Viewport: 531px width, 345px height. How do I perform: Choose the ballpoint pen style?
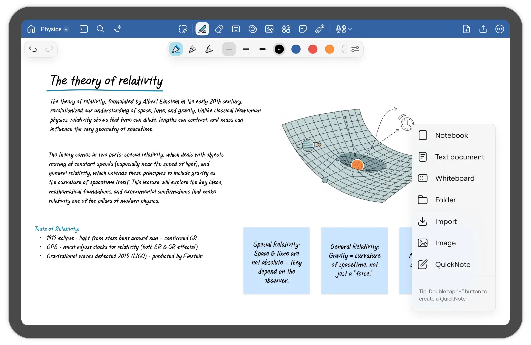pyautogui.click(x=192, y=49)
